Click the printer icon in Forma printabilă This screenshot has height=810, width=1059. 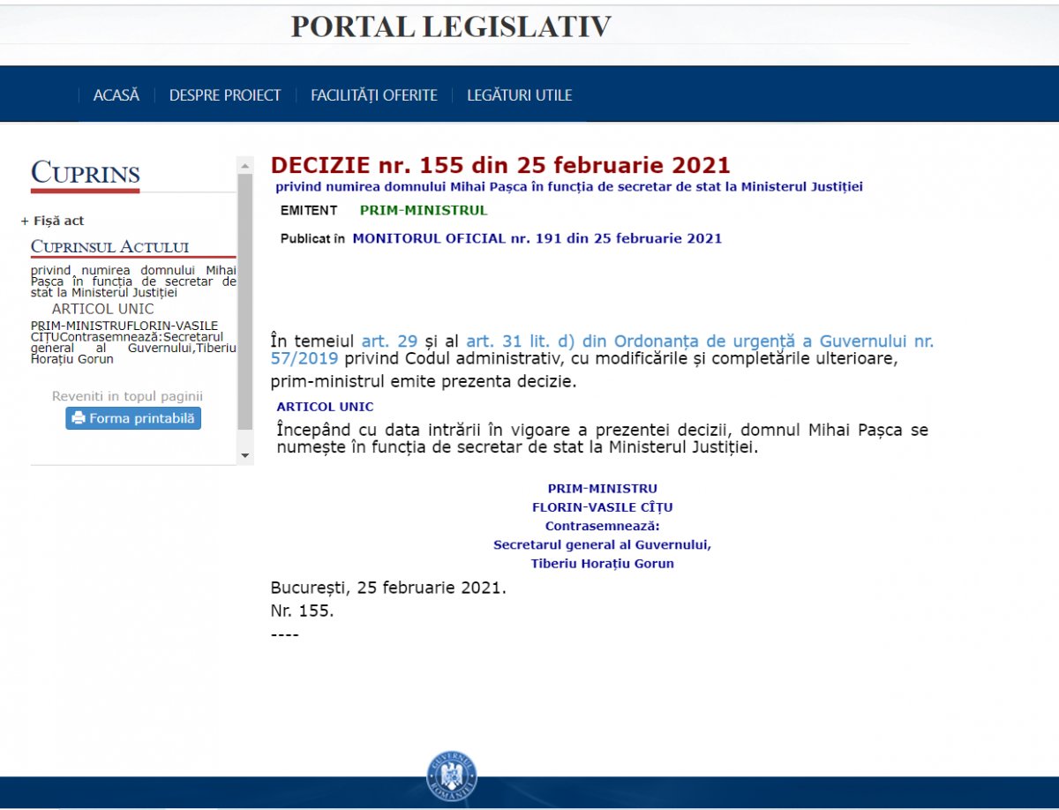pyautogui.click(x=79, y=418)
